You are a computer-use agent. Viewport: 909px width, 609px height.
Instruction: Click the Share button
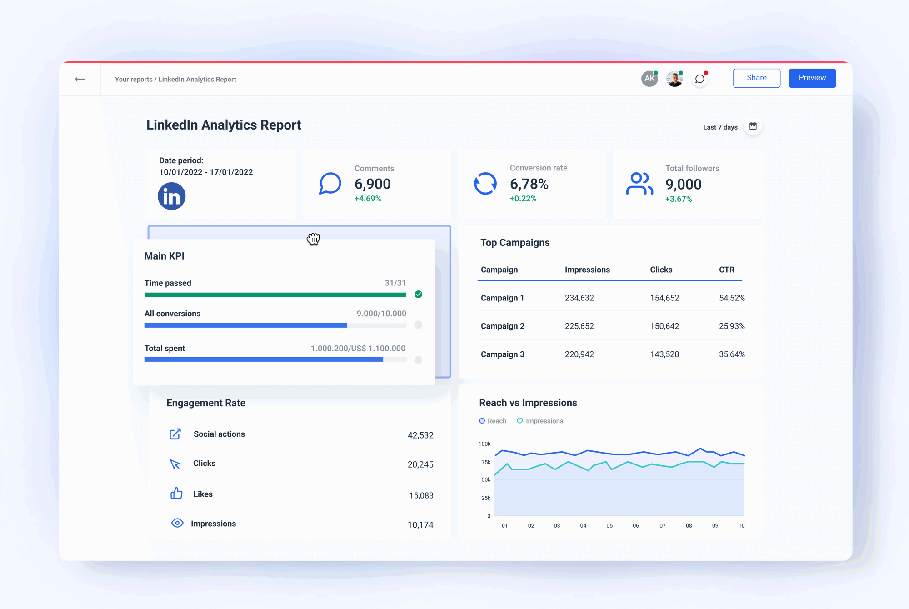click(756, 78)
